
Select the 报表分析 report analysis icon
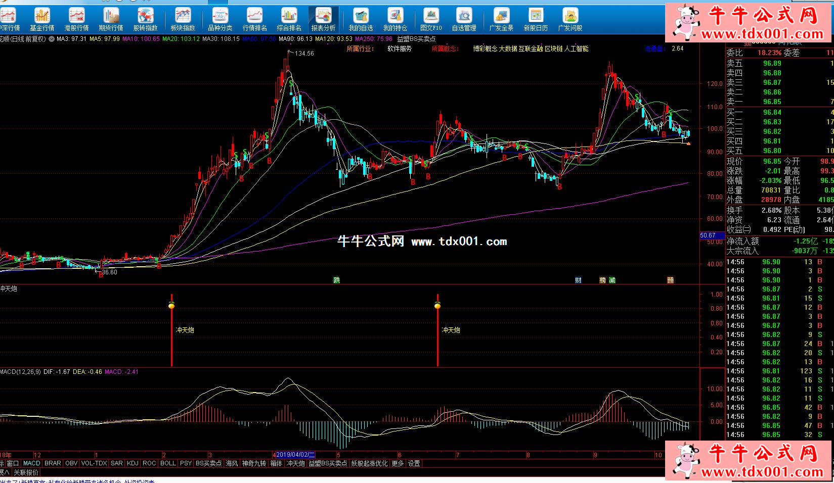point(323,19)
